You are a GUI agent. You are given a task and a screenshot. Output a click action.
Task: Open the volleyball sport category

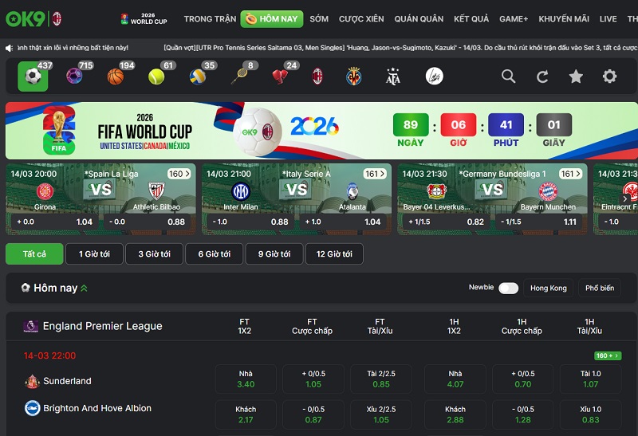pyautogui.click(x=198, y=77)
